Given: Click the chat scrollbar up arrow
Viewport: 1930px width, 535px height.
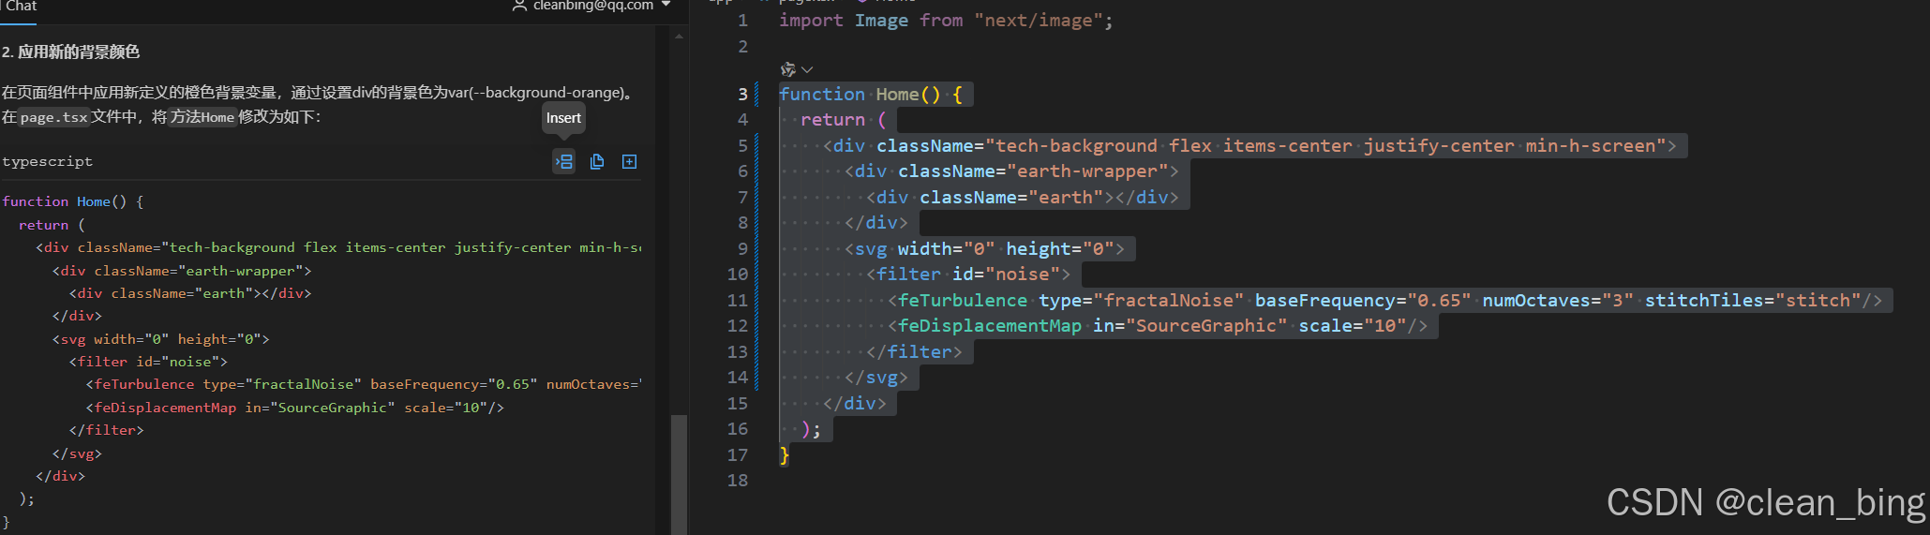Looking at the screenshot, I should pos(680,36).
